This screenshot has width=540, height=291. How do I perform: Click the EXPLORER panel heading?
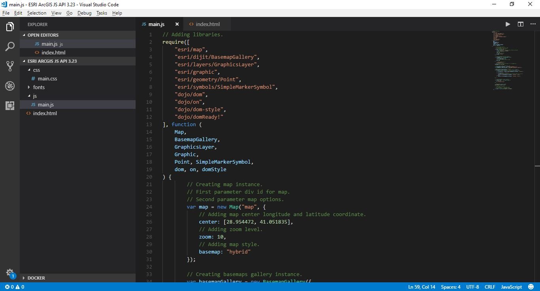tap(38, 24)
